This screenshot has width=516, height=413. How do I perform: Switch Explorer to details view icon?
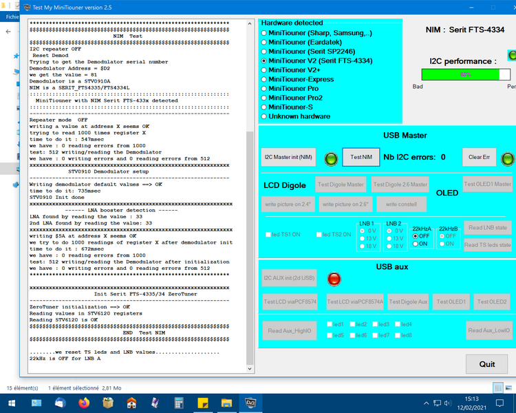click(498, 388)
